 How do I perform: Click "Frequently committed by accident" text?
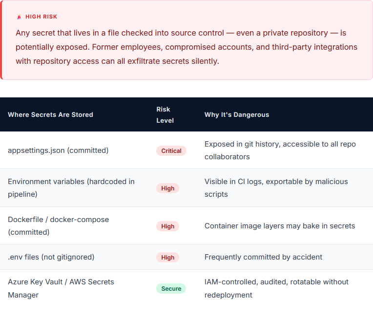click(263, 257)
